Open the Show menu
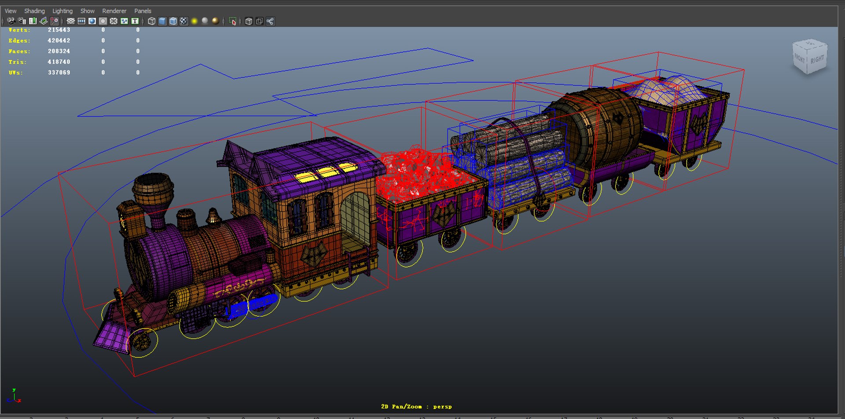Viewport: 845px width, 419px height. (87, 11)
